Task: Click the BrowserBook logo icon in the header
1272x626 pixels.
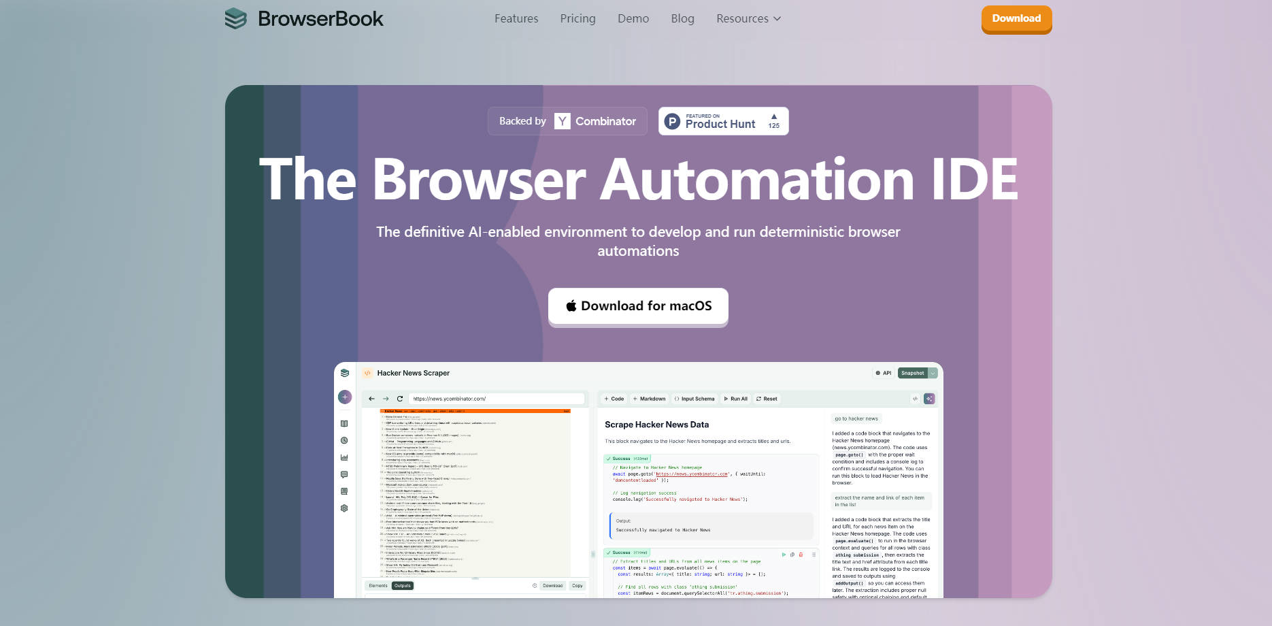Action: (235, 18)
